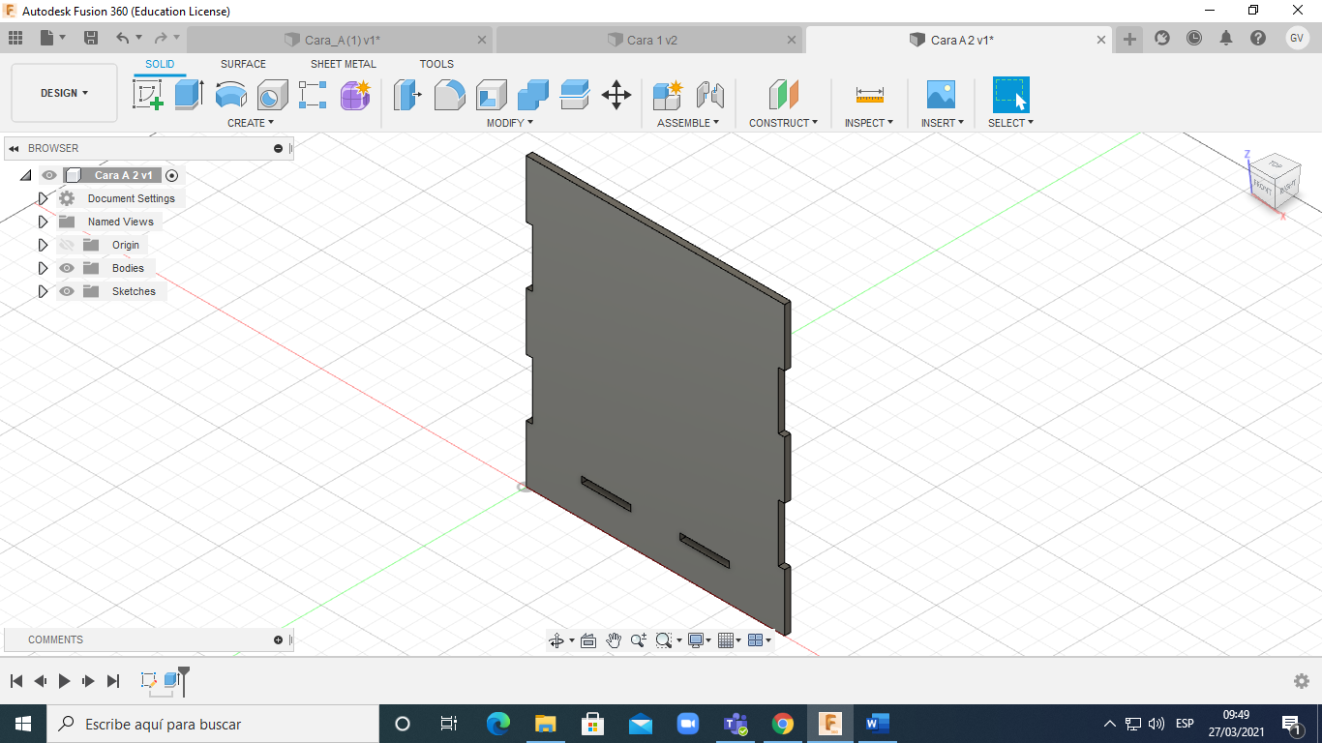The height and width of the screenshot is (743, 1322).
Task: Open the CONSTRUCT dropdown menu
Action: [x=783, y=123]
